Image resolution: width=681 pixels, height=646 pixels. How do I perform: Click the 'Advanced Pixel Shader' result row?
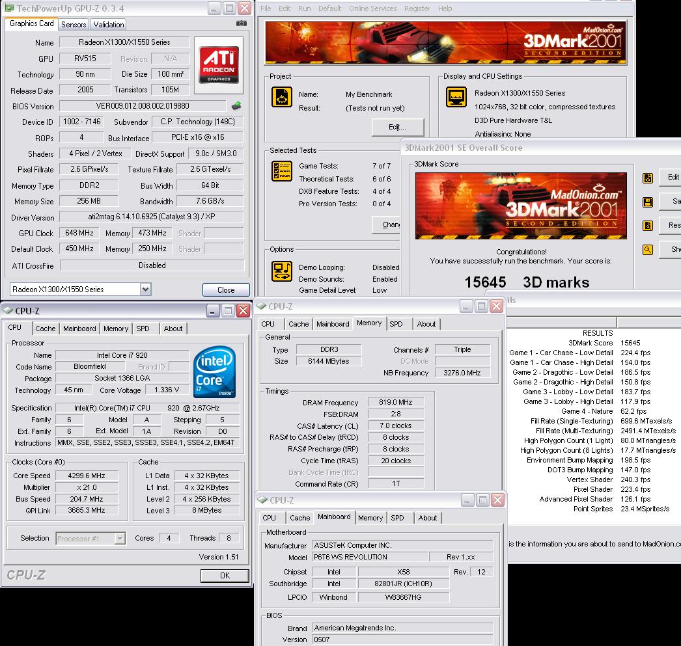(x=594, y=499)
